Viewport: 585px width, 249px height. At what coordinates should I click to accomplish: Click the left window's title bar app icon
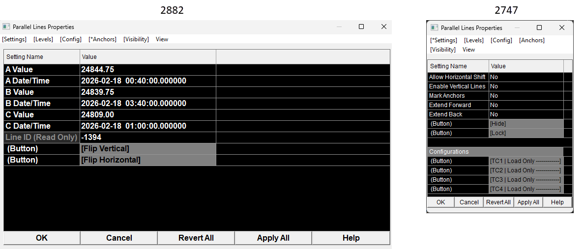(6, 27)
